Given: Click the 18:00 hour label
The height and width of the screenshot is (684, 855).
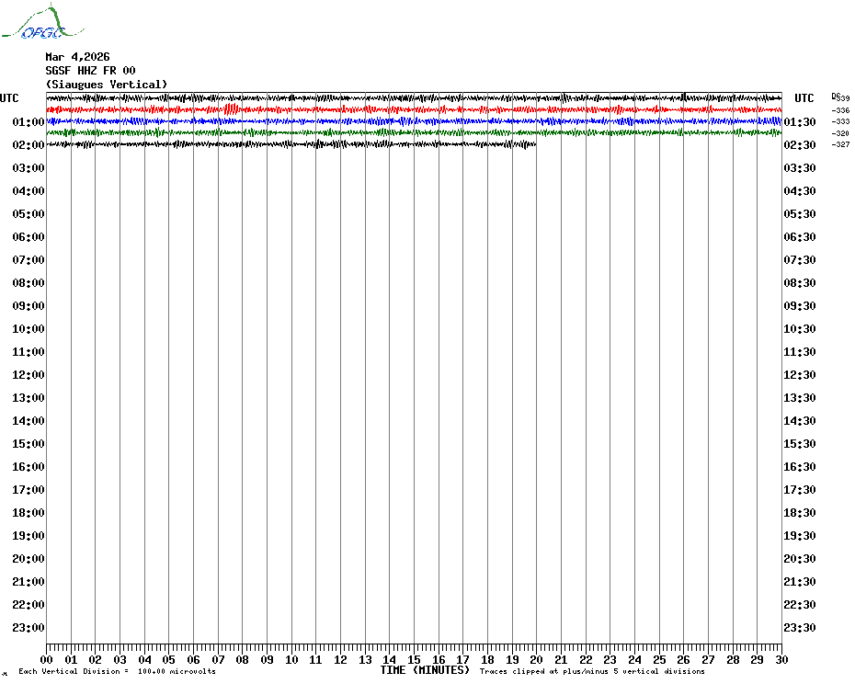Looking at the screenshot, I should pos(28,513).
